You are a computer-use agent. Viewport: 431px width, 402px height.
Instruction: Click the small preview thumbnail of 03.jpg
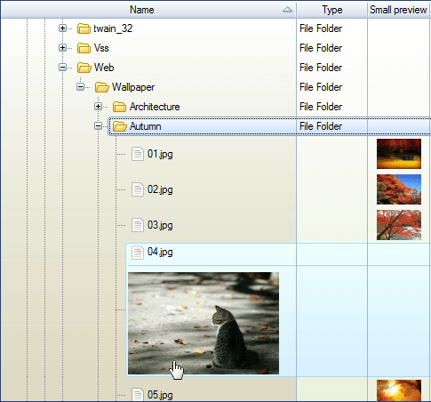click(399, 225)
